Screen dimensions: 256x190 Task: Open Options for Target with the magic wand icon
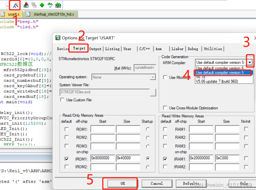click(x=15, y=5)
